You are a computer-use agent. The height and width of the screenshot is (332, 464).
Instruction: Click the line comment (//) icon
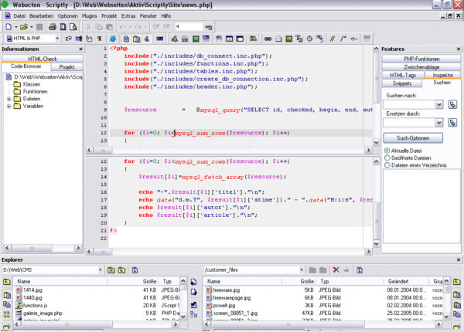[333, 38]
